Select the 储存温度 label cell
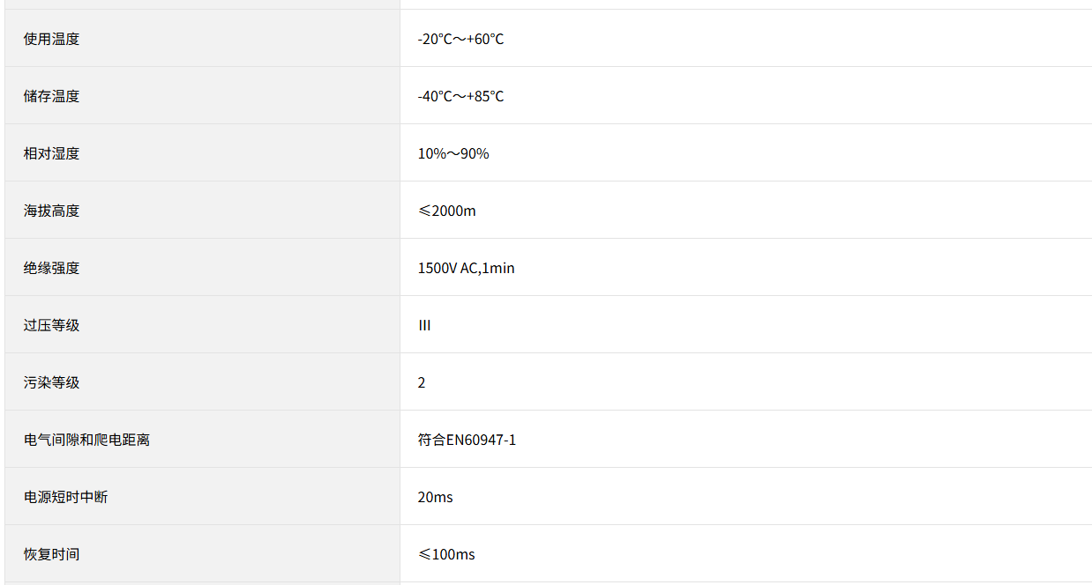 (51, 96)
